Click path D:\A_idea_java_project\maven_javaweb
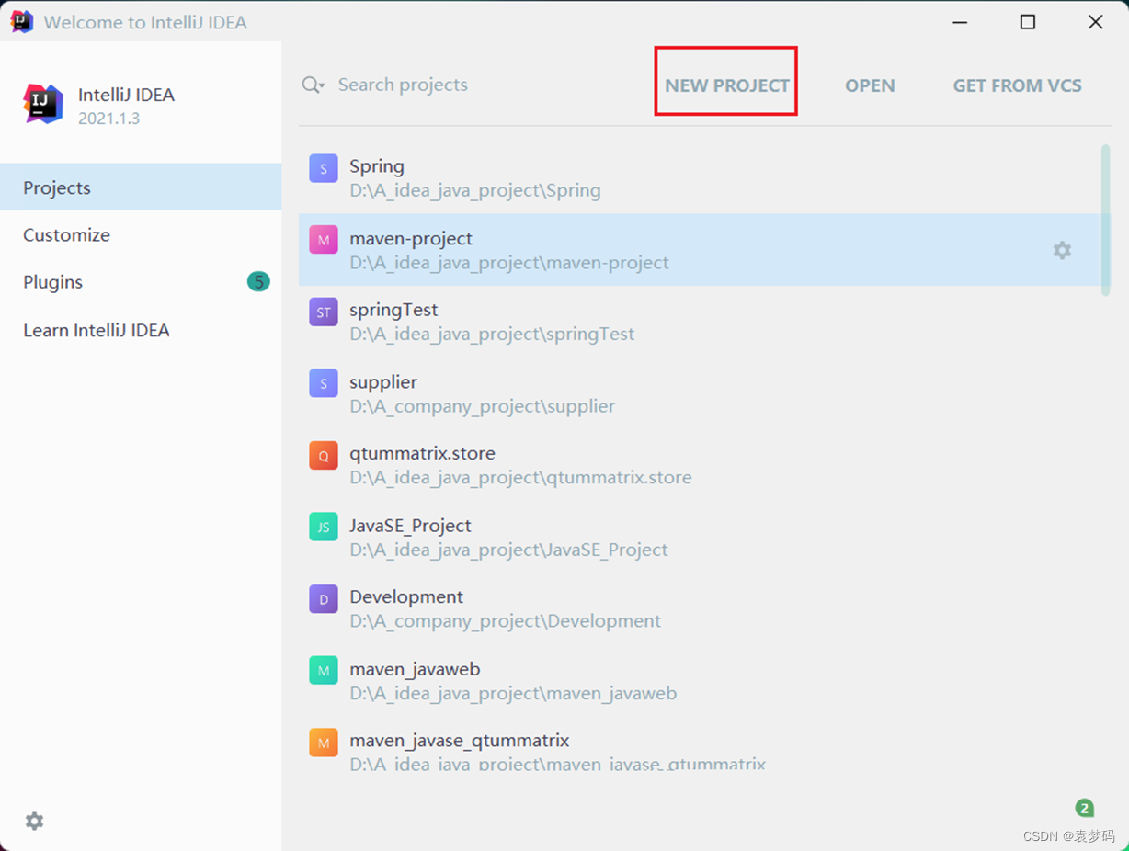The image size is (1129, 851). coord(513,693)
